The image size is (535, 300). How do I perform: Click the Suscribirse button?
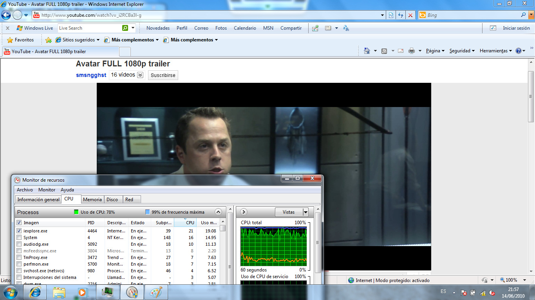163,75
